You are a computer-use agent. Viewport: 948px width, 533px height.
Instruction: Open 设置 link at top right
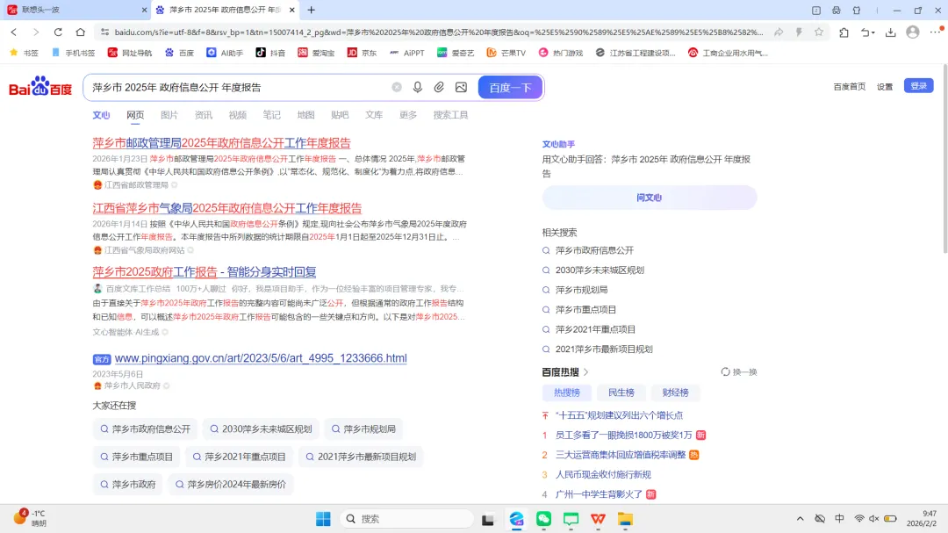885,87
